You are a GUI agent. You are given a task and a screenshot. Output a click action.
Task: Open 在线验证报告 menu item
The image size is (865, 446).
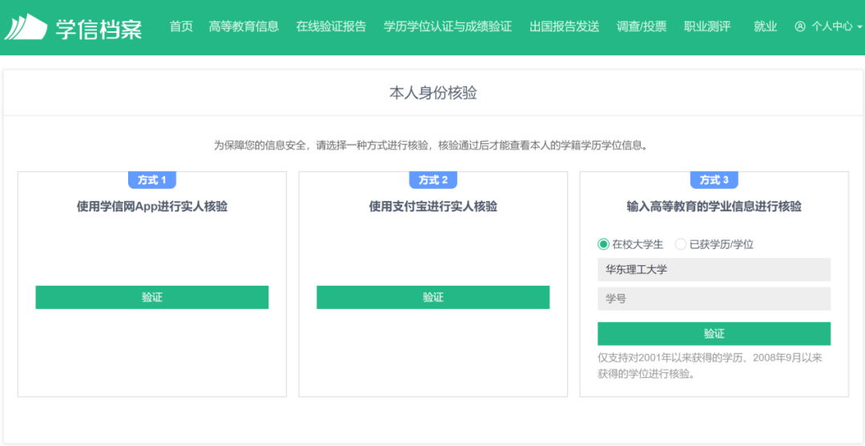tap(331, 26)
